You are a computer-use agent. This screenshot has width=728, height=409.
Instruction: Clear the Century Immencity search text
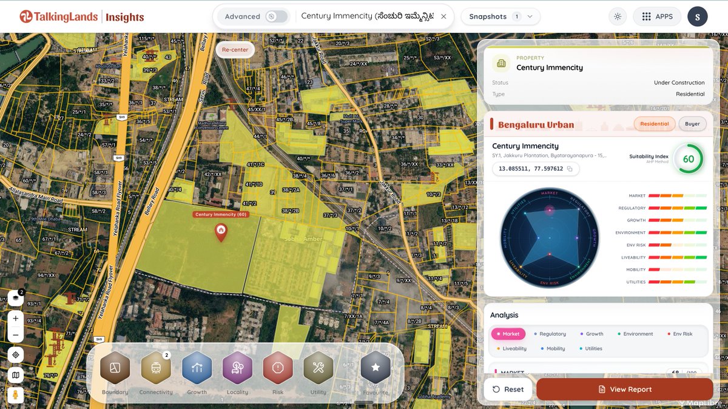(443, 16)
